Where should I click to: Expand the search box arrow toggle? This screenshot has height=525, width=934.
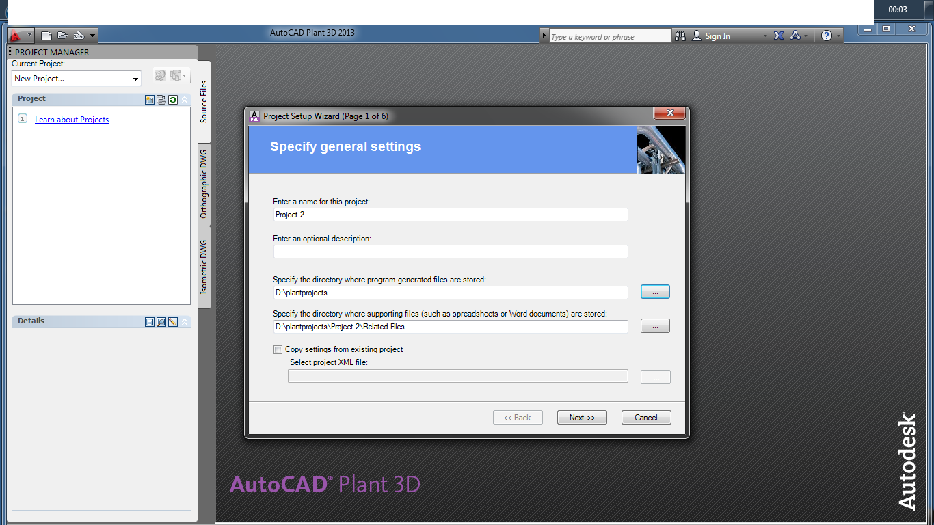click(x=544, y=36)
